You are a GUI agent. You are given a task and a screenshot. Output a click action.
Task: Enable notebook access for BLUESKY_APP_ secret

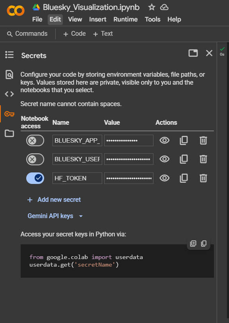click(x=35, y=141)
